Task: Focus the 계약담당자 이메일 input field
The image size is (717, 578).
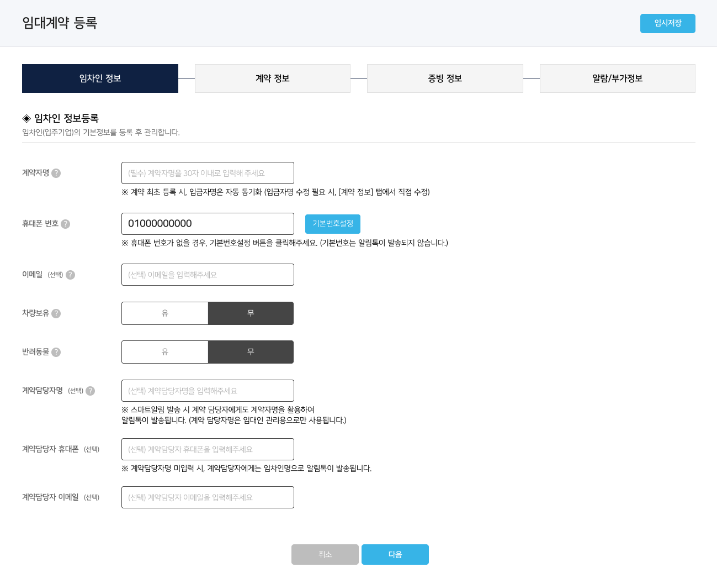Action: pyautogui.click(x=208, y=497)
